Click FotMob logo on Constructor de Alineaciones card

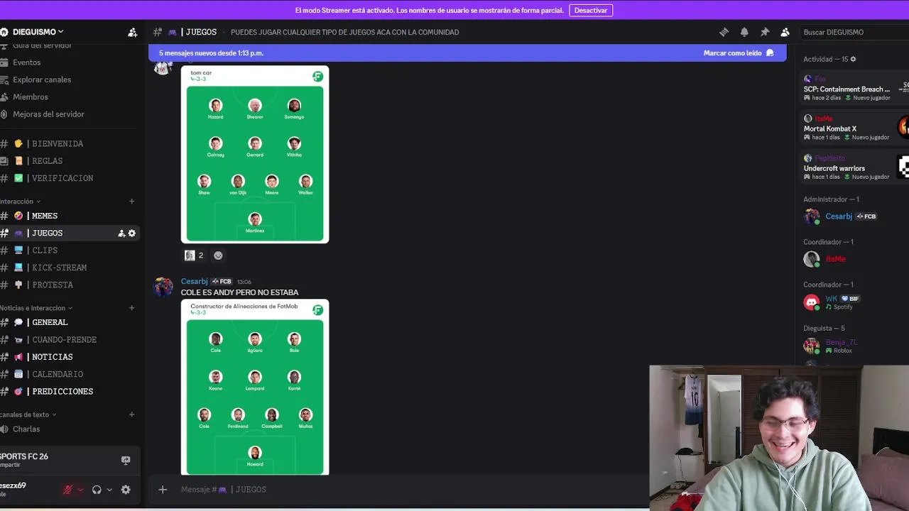tap(317, 309)
